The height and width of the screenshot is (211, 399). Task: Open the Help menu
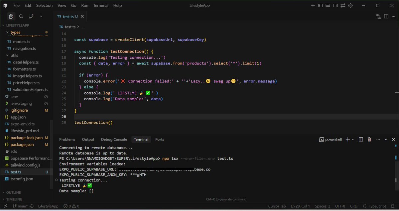pyautogui.click(x=117, y=5)
